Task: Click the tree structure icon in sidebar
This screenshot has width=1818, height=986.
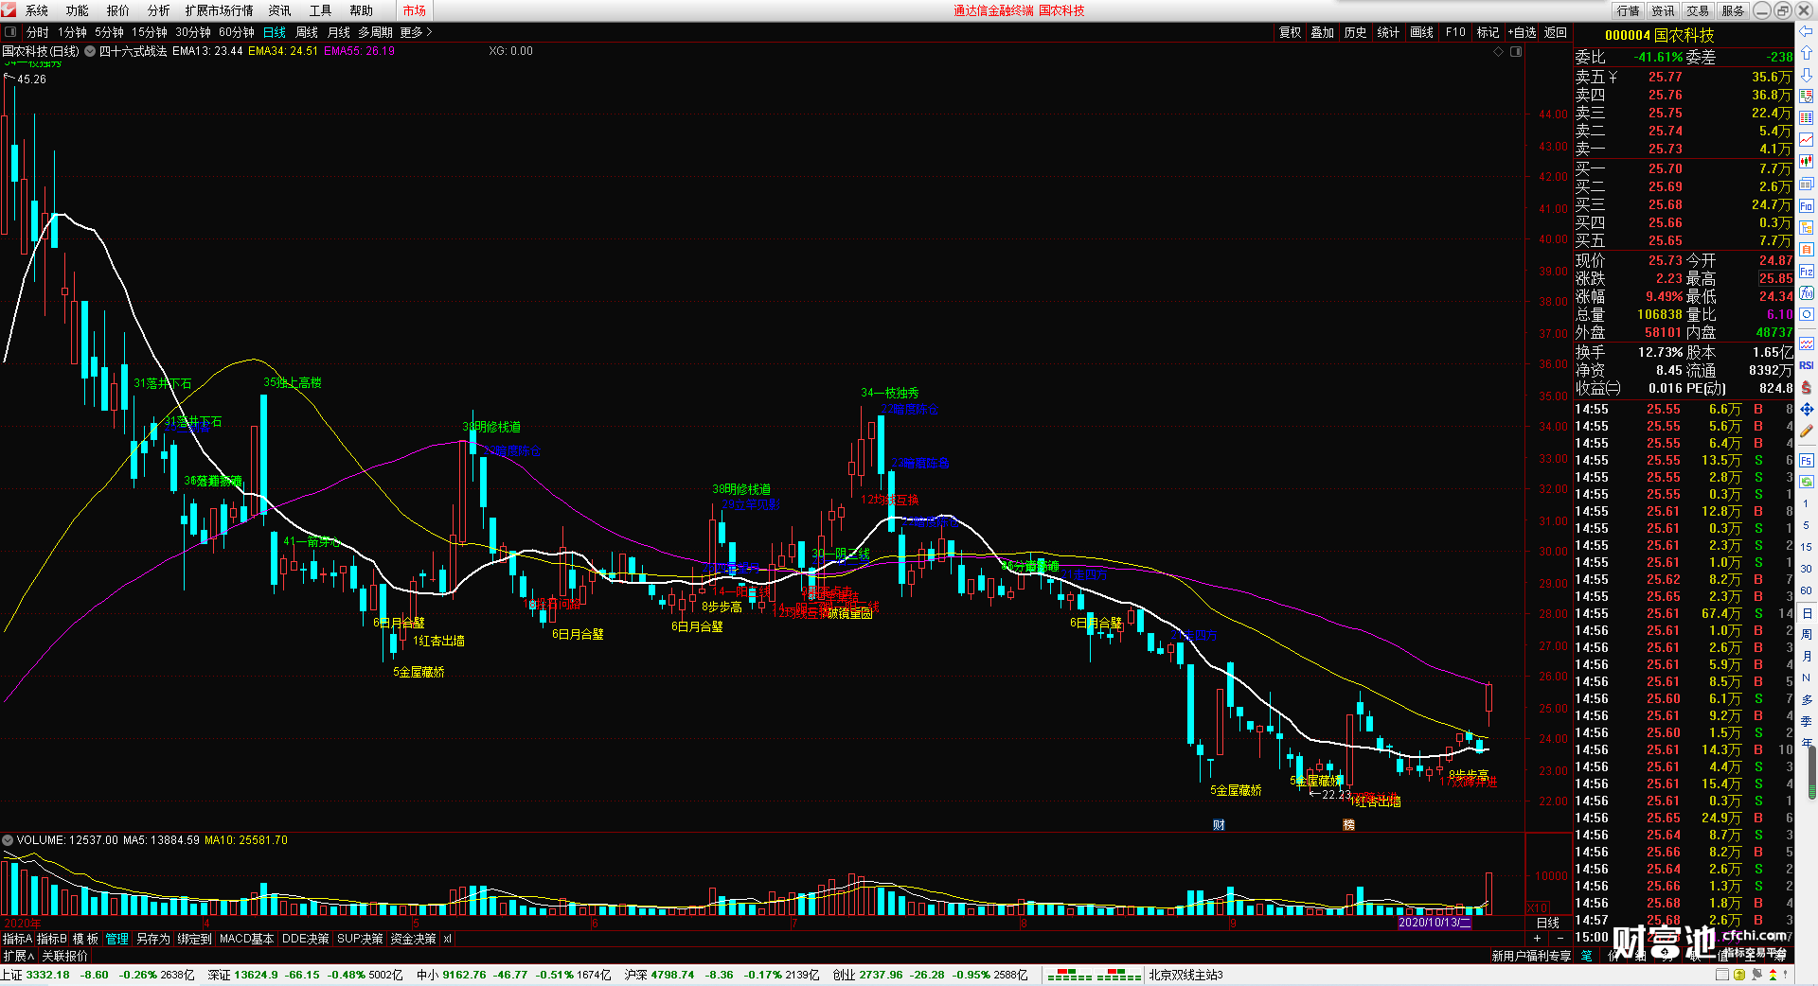Action: [1807, 228]
